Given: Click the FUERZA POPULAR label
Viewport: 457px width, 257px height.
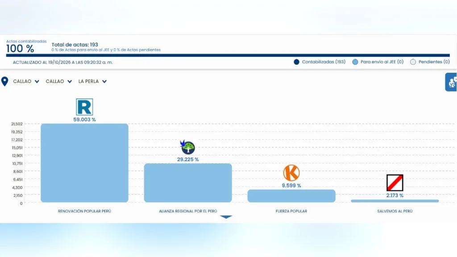Looking at the screenshot, I should 291,211.
